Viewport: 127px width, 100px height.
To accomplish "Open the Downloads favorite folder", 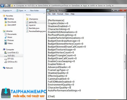I will pos(12,22).
